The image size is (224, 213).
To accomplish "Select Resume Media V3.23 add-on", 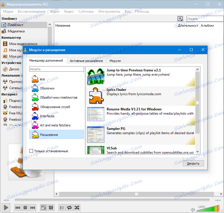I will click(x=141, y=116).
